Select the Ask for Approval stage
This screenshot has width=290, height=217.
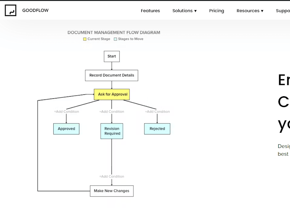click(x=112, y=94)
